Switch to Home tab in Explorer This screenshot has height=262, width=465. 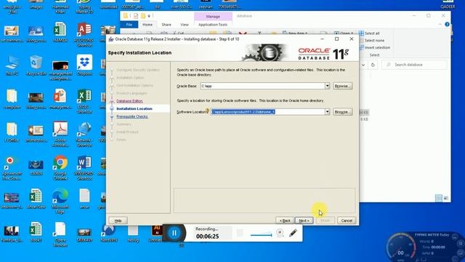pyautogui.click(x=147, y=25)
